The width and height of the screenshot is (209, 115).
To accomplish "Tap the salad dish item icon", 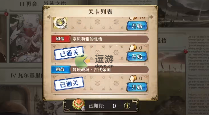I will [78, 104].
